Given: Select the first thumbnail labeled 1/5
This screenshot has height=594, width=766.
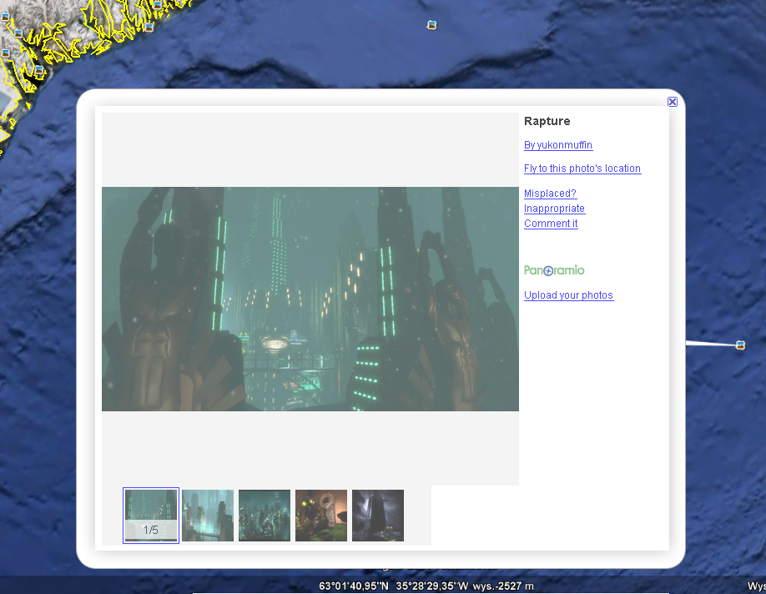Looking at the screenshot, I should coord(151,516).
